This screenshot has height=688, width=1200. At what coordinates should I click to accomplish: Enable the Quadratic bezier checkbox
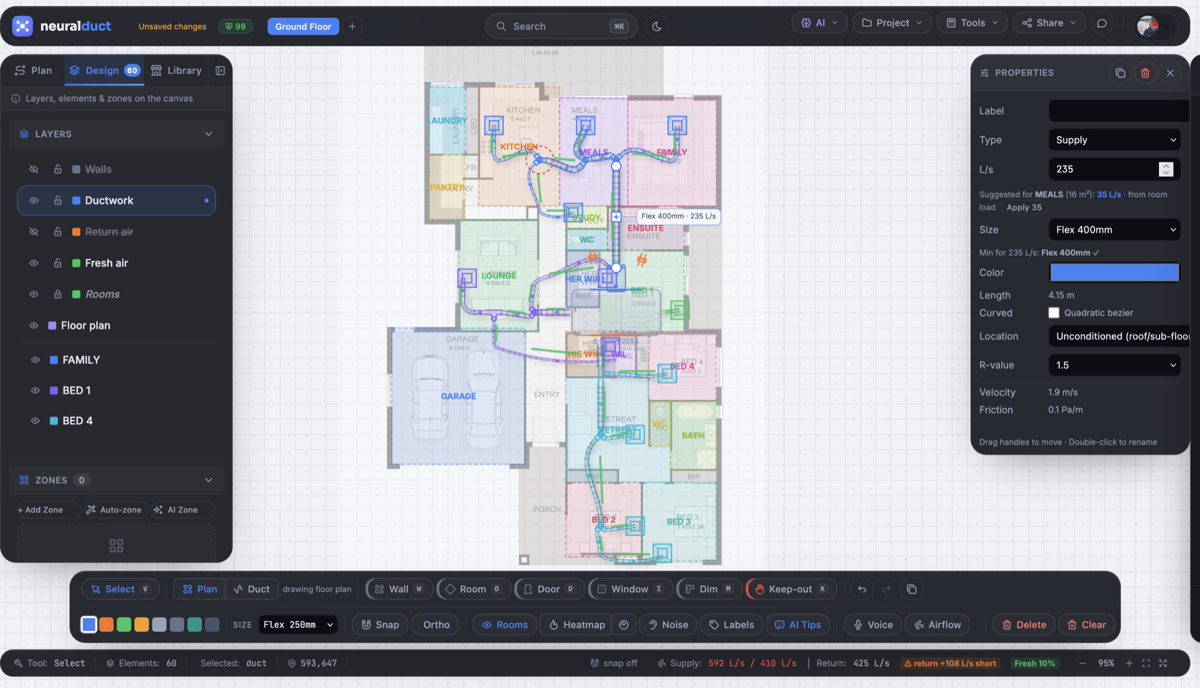coord(1053,312)
